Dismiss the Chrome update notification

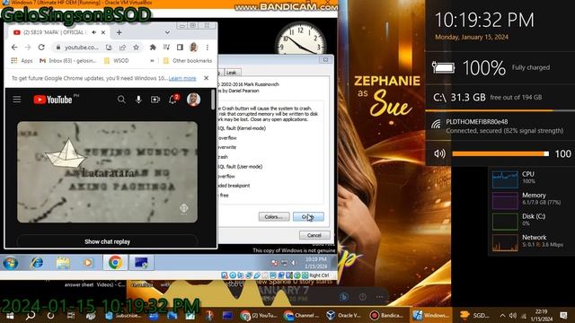point(206,78)
